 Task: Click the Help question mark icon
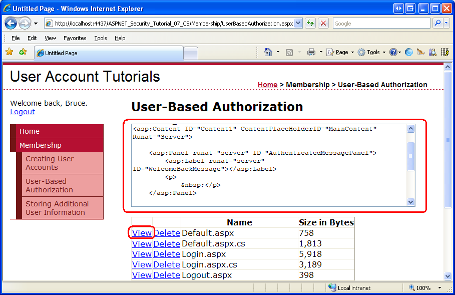tap(393, 52)
